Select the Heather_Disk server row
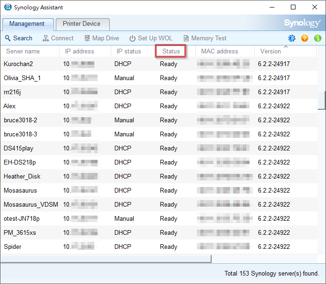 [x=159, y=176]
